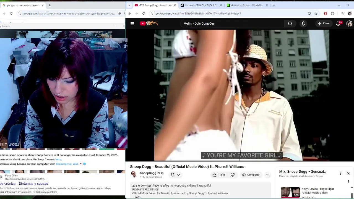Dislike the Snoop Dogg video
This screenshot has width=354, height=199.
pos(233,175)
